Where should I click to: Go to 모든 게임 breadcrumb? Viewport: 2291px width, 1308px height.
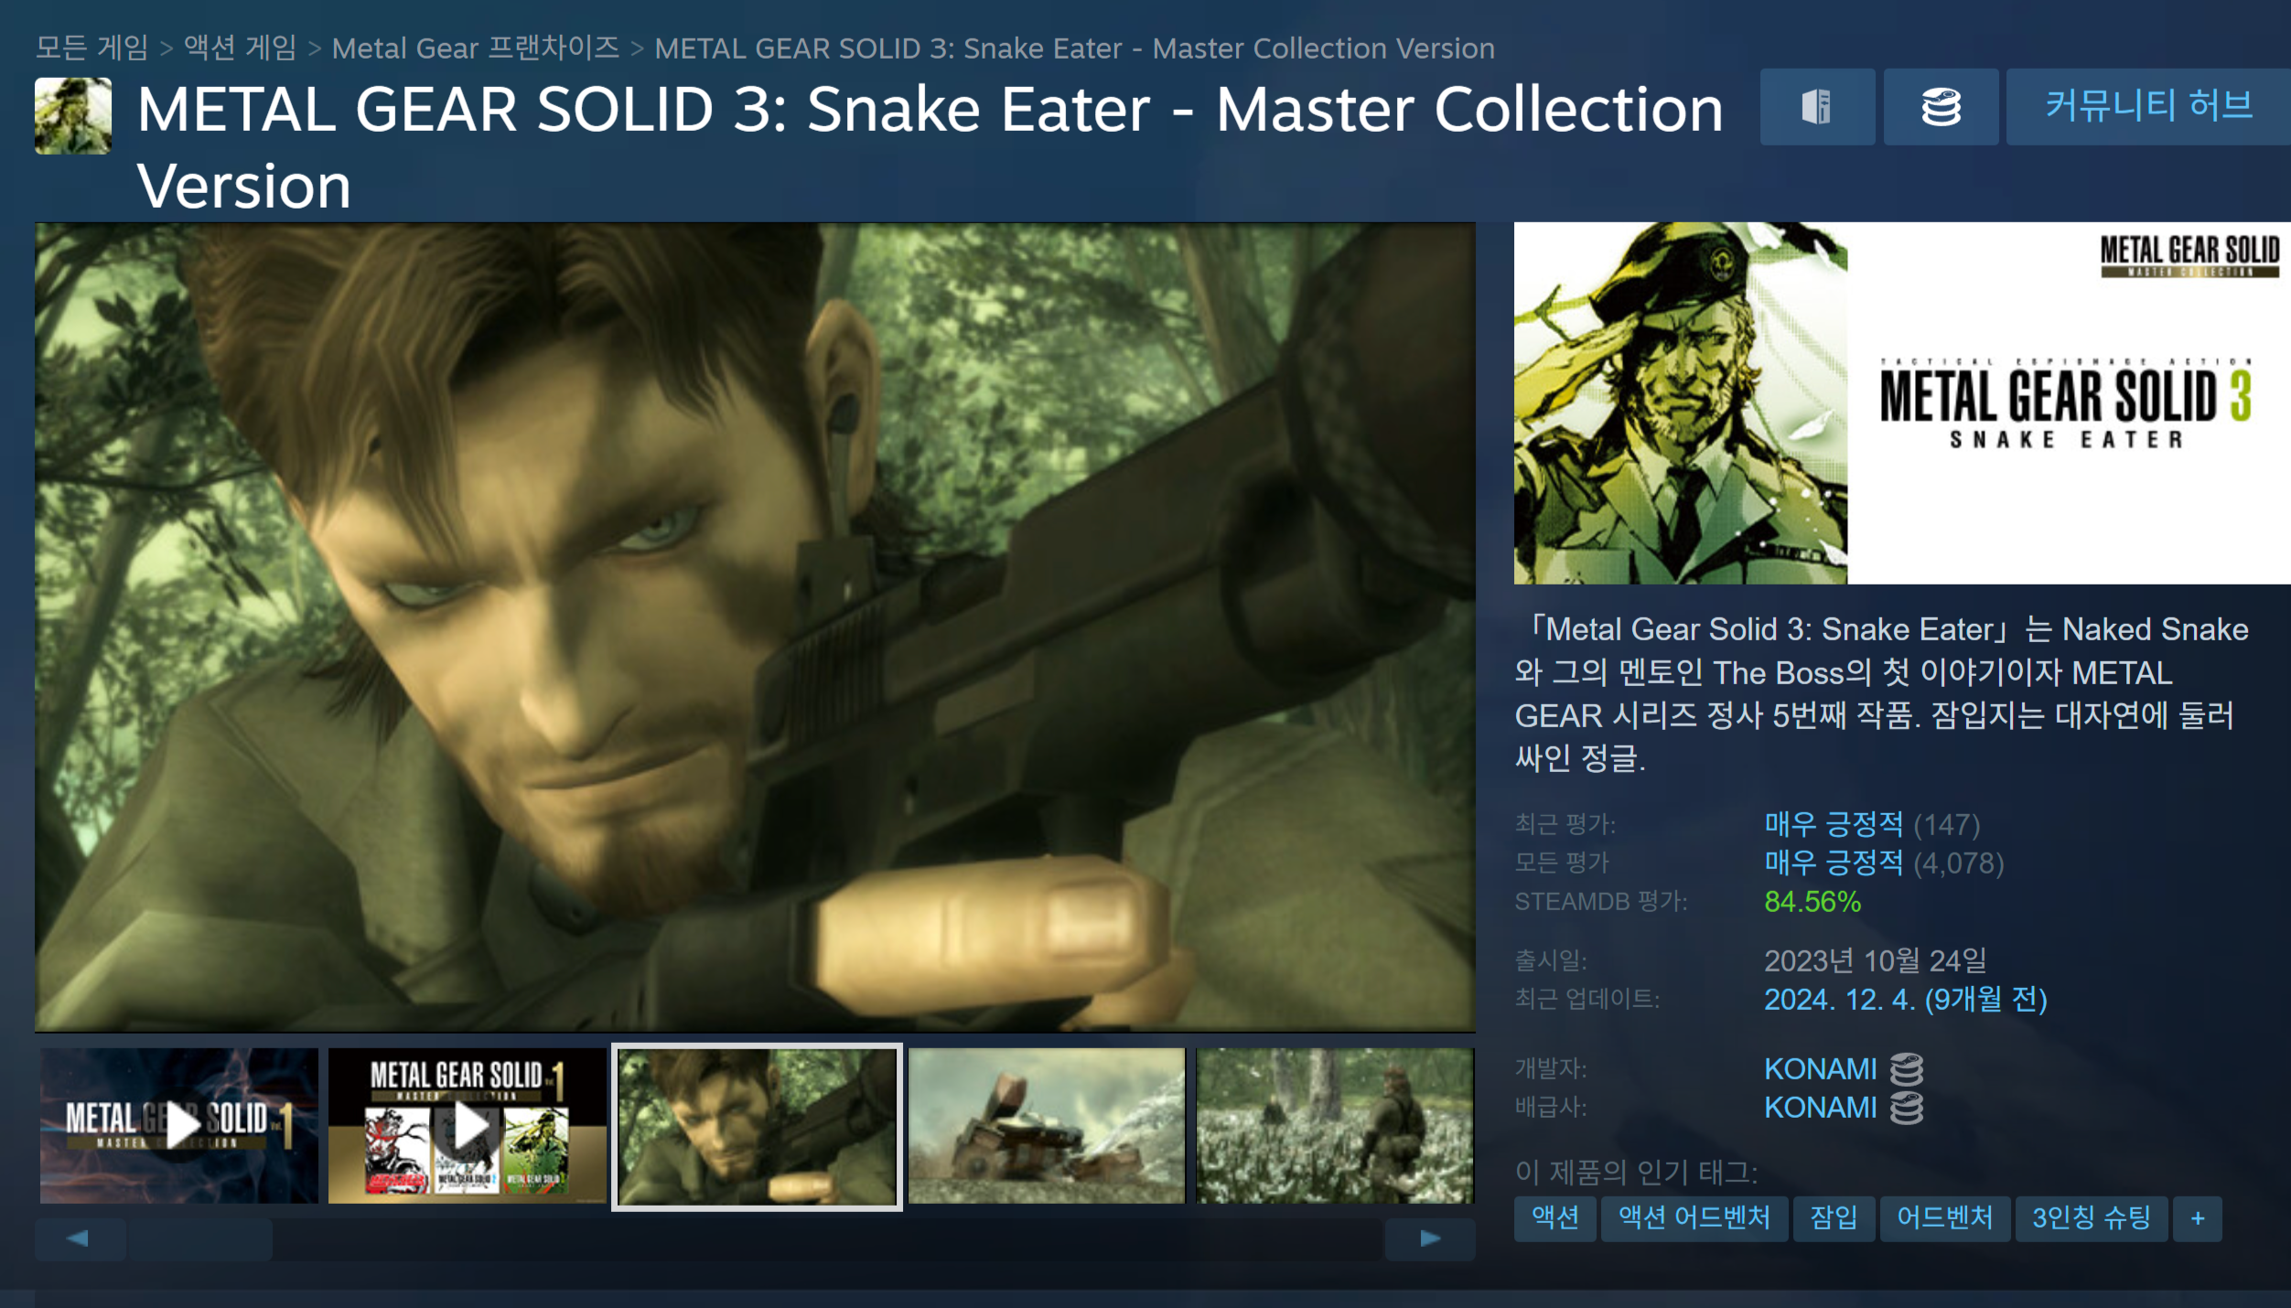(x=91, y=48)
